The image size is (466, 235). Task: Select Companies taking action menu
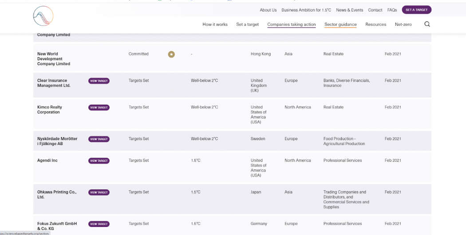[x=291, y=24]
